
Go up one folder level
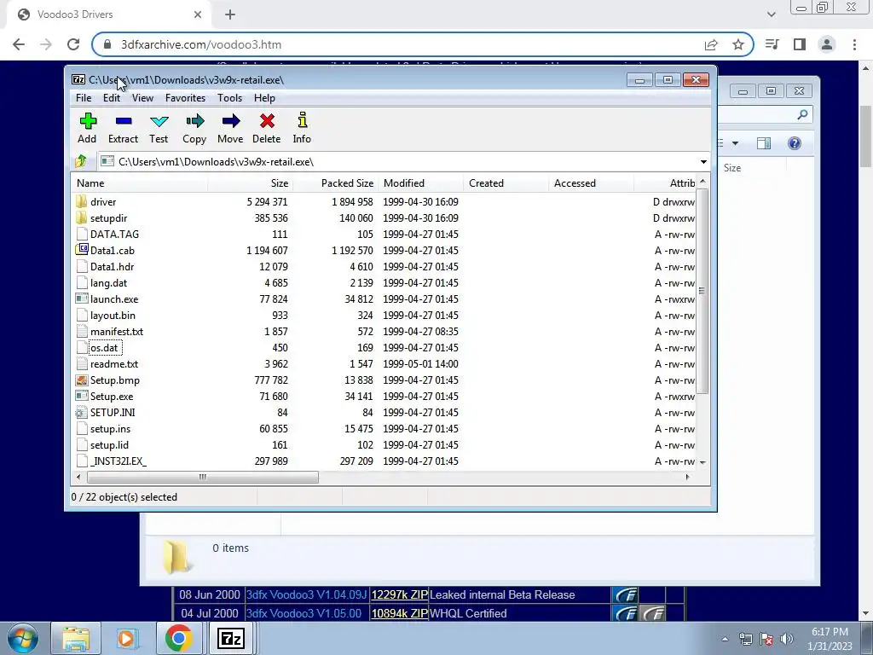tap(81, 161)
